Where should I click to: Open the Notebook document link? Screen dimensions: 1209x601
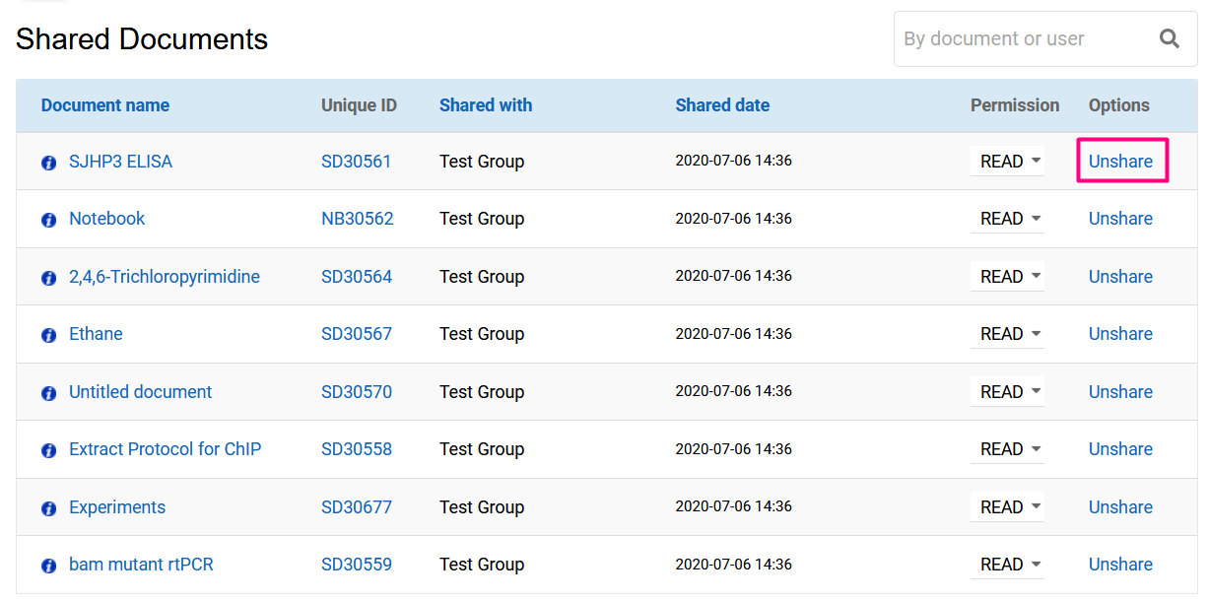coord(106,219)
